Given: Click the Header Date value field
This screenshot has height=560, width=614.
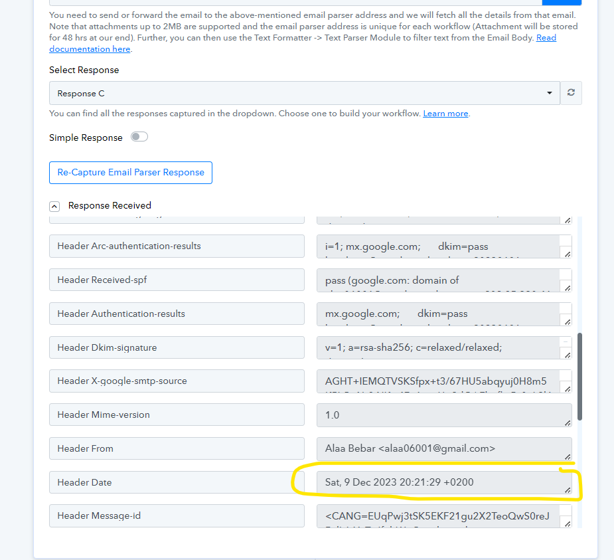Looking at the screenshot, I should pyautogui.click(x=444, y=482).
